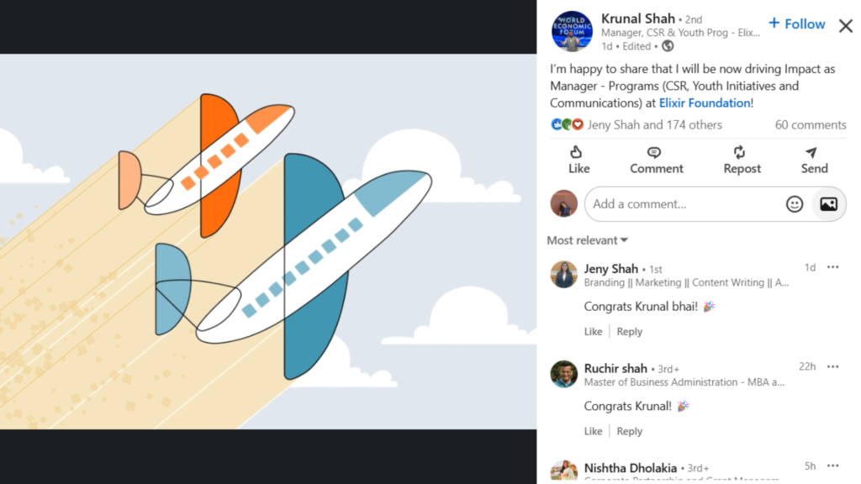Repost Krunal Shah's update

pyautogui.click(x=742, y=160)
